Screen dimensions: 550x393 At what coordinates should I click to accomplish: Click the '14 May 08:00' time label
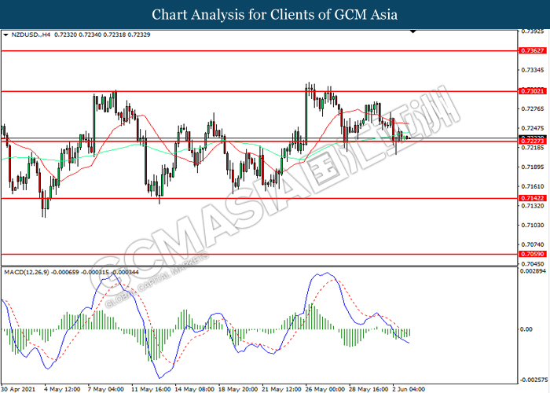(194, 387)
